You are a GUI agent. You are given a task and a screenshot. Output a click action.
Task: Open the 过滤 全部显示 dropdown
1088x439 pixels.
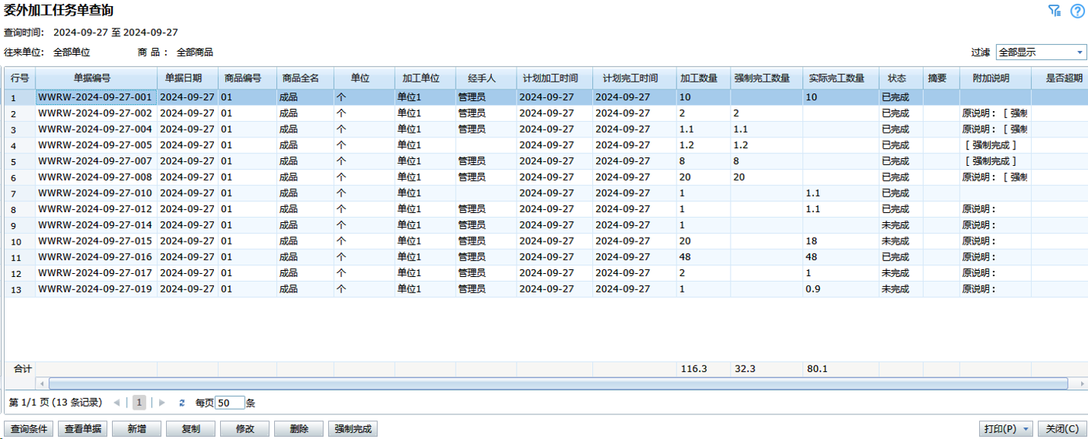coord(1041,52)
